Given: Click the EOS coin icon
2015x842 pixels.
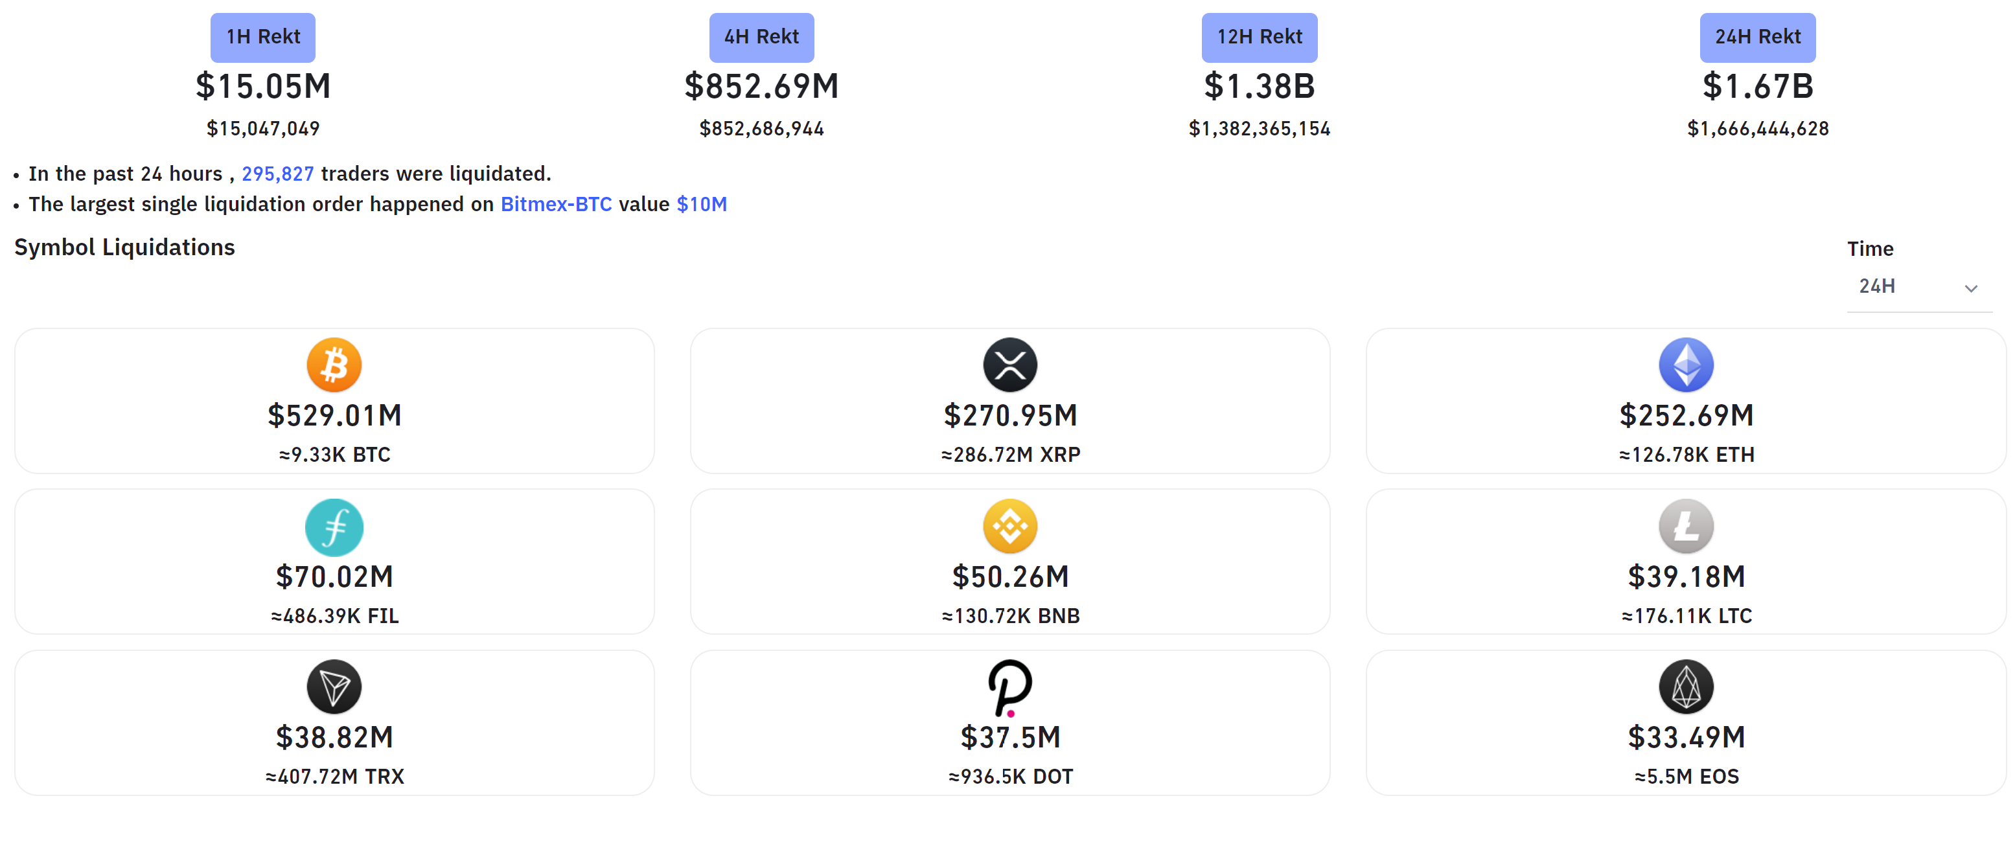Looking at the screenshot, I should (1686, 687).
